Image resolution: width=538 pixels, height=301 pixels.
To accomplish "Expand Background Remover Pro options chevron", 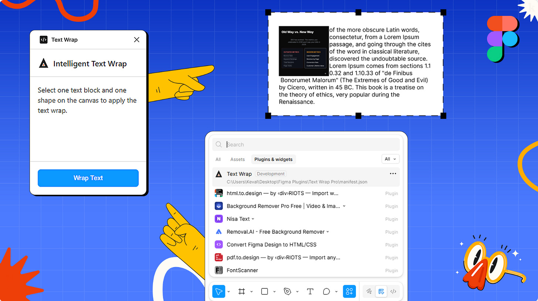I will (344, 206).
